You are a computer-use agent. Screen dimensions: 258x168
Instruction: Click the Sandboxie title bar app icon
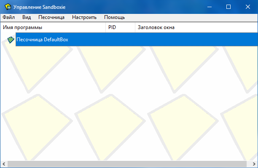click(x=8, y=7)
